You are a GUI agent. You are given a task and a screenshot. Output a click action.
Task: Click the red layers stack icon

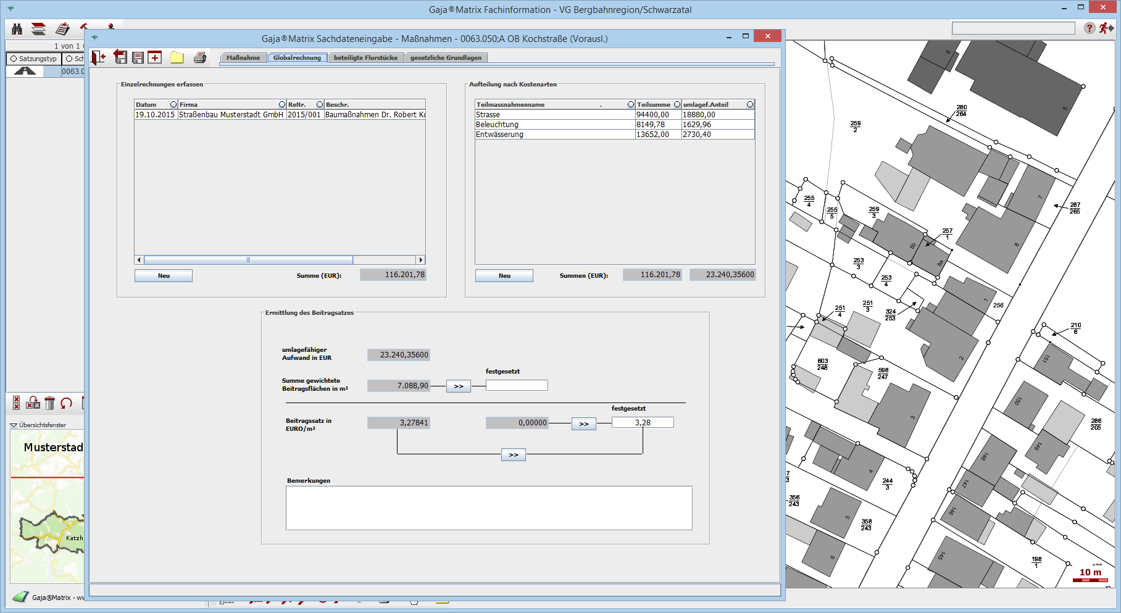pos(39,29)
